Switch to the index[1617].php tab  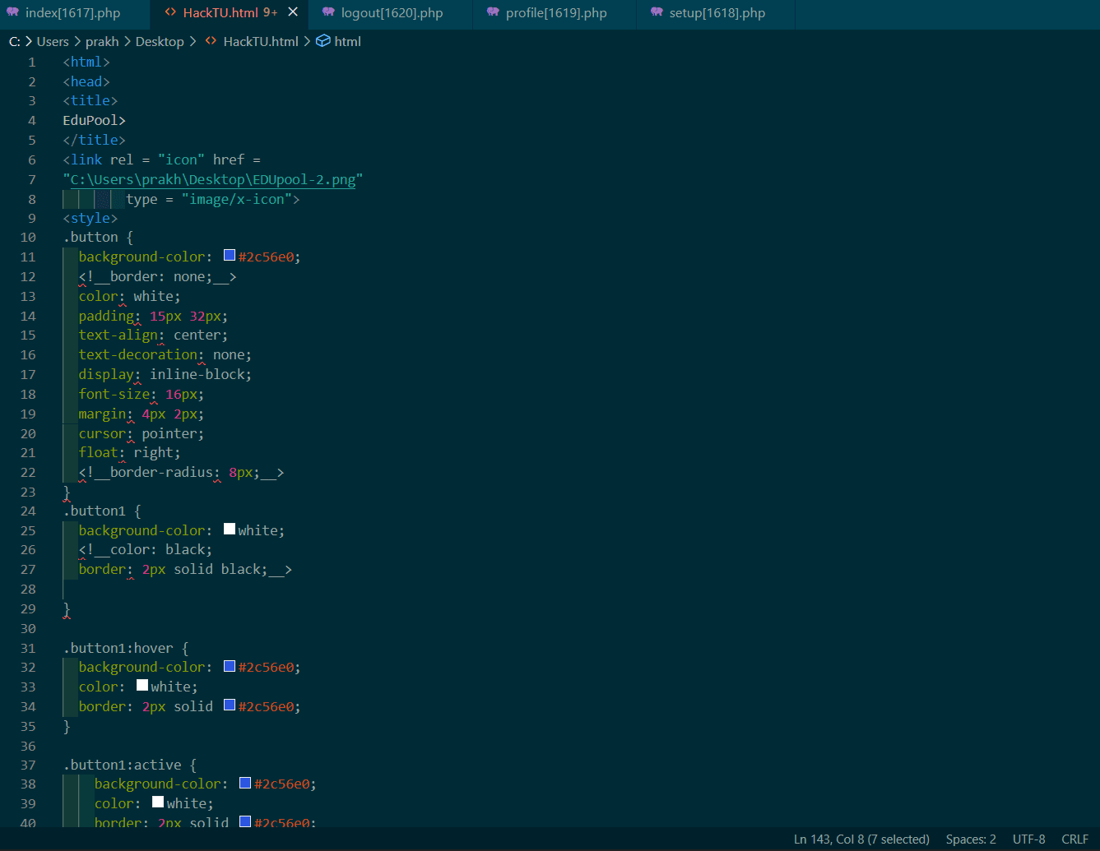(x=72, y=13)
